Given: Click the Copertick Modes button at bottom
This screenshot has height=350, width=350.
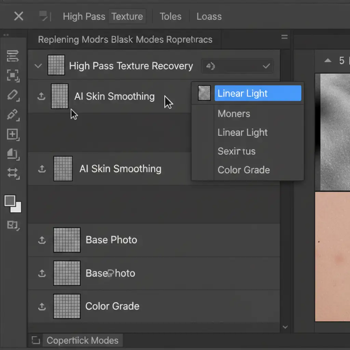Looking at the screenshot, I should pyautogui.click(x=82, y=340).
